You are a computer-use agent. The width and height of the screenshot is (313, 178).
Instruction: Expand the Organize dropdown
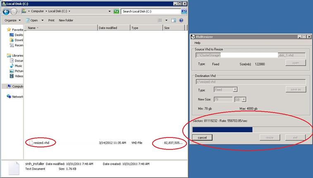(12, 20)
